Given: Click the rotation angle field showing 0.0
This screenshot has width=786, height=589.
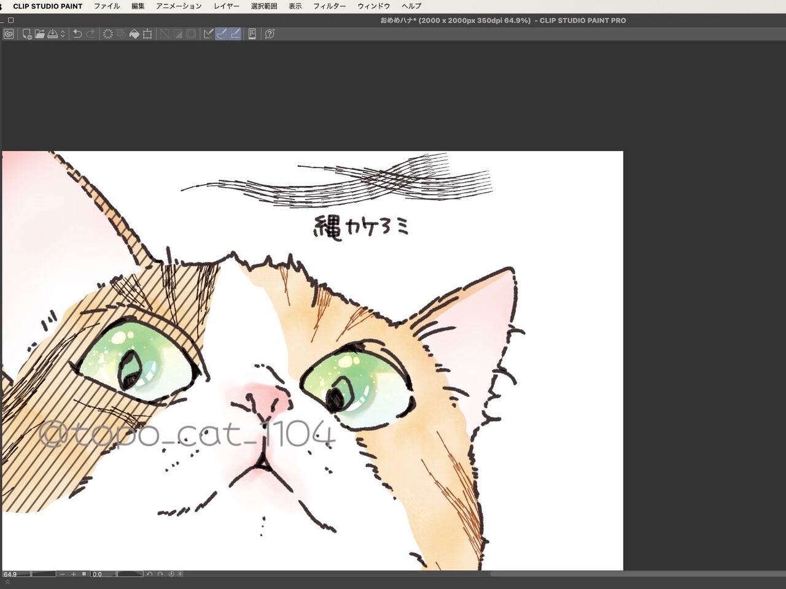Looking at the screenshot, I should pos(103,574).
